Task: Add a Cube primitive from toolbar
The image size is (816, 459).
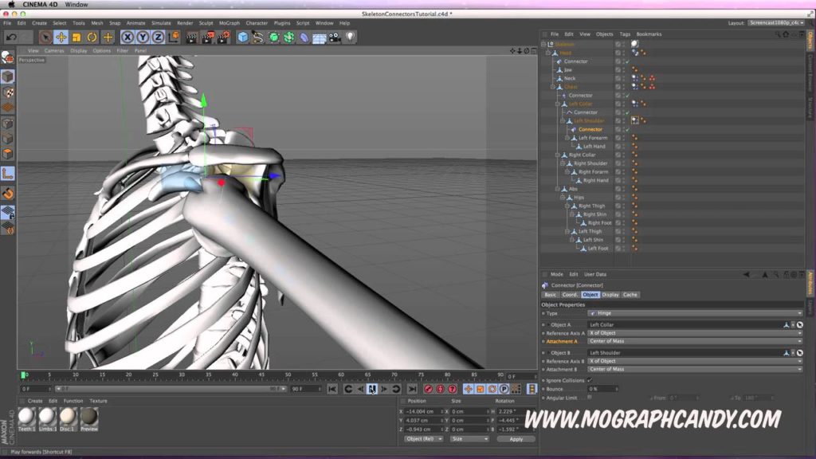Action: [x=242, y=37]
